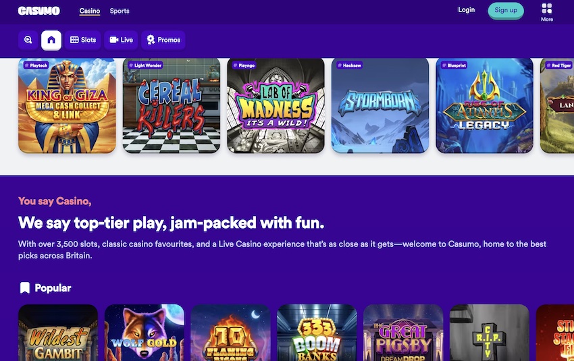Open the Live casino category
The width and height of the screenshot is (574, 361).
point(121,40)
